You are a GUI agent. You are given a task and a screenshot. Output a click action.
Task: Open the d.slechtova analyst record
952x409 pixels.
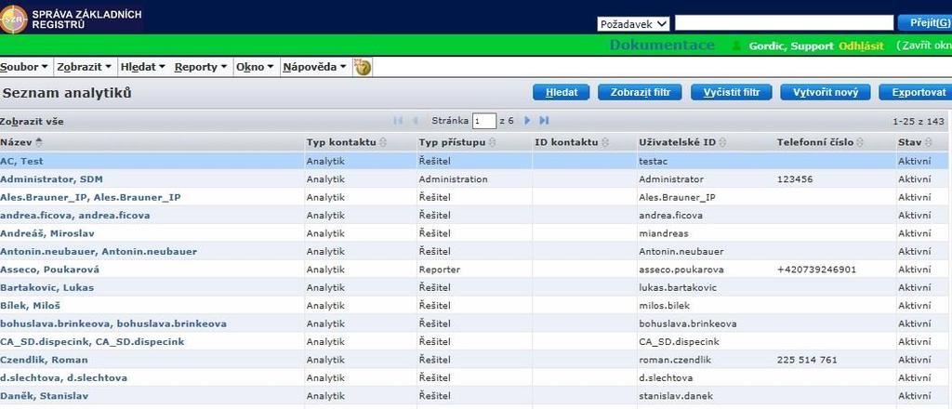[x=64, y=378]
